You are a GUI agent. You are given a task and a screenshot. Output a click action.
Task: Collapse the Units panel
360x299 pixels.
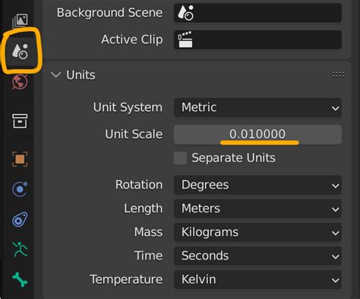pyautogui.click(x=55, y=75)
